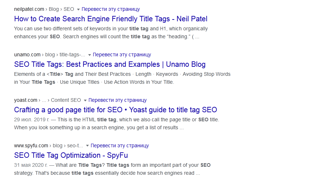Click 'Перевести эту страницу' for yoast.com result
Image resolution: width=314 pixels, height=187 pixels.
pos(117,100)
